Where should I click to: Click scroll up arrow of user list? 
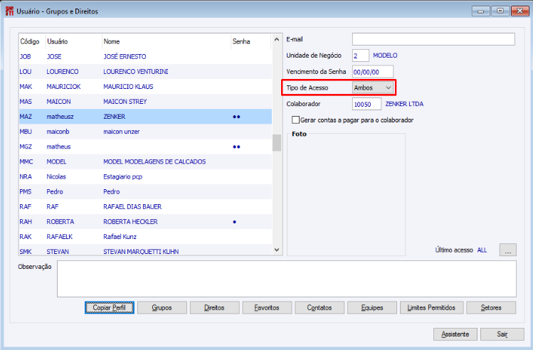click(x=277, y=39)
